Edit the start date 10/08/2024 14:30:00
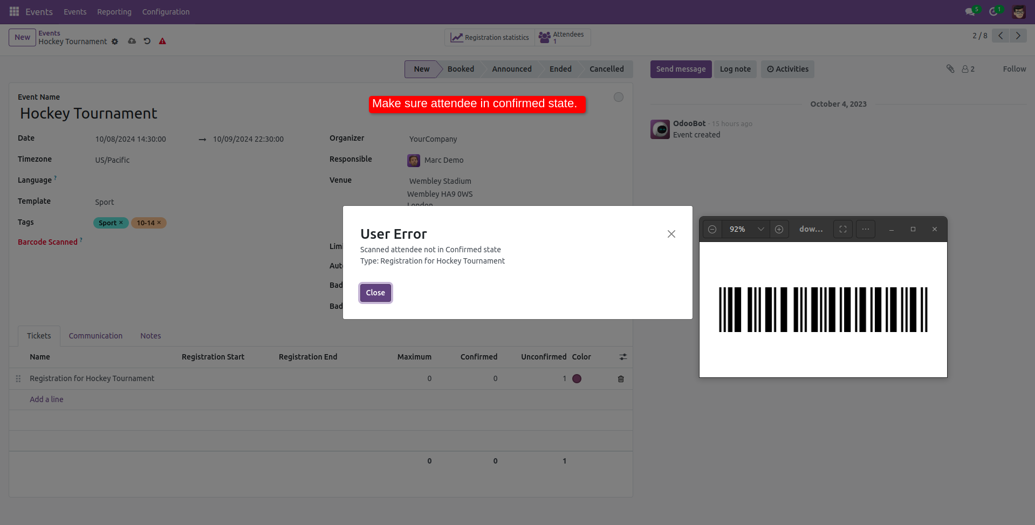The width and height of the screenshot is (1035, 525). coord(131,139)
